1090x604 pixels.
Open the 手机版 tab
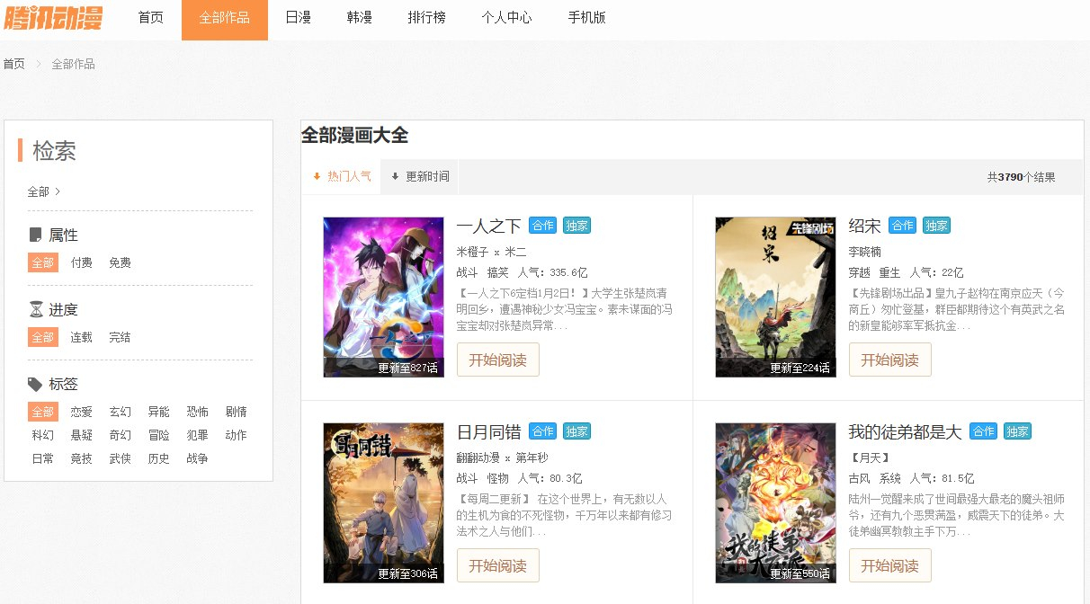tap(586, 18)
